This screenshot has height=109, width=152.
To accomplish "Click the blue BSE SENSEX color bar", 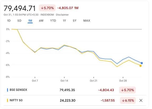I will point(8,90).
